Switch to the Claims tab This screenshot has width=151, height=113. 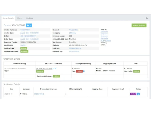tap(20, 18)
